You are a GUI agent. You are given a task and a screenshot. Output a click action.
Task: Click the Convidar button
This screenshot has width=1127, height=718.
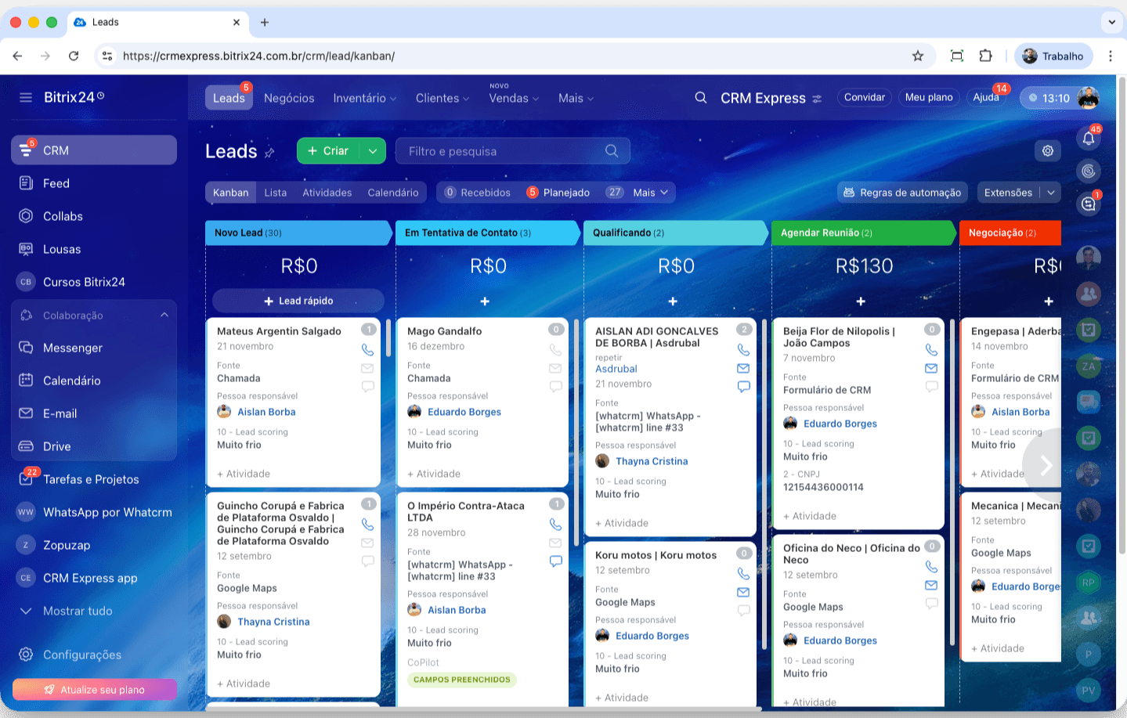click(865, 97)
